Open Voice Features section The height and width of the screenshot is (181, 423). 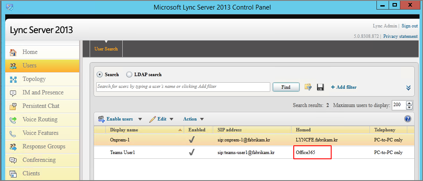pyautogui.click(x=42, y=133)
